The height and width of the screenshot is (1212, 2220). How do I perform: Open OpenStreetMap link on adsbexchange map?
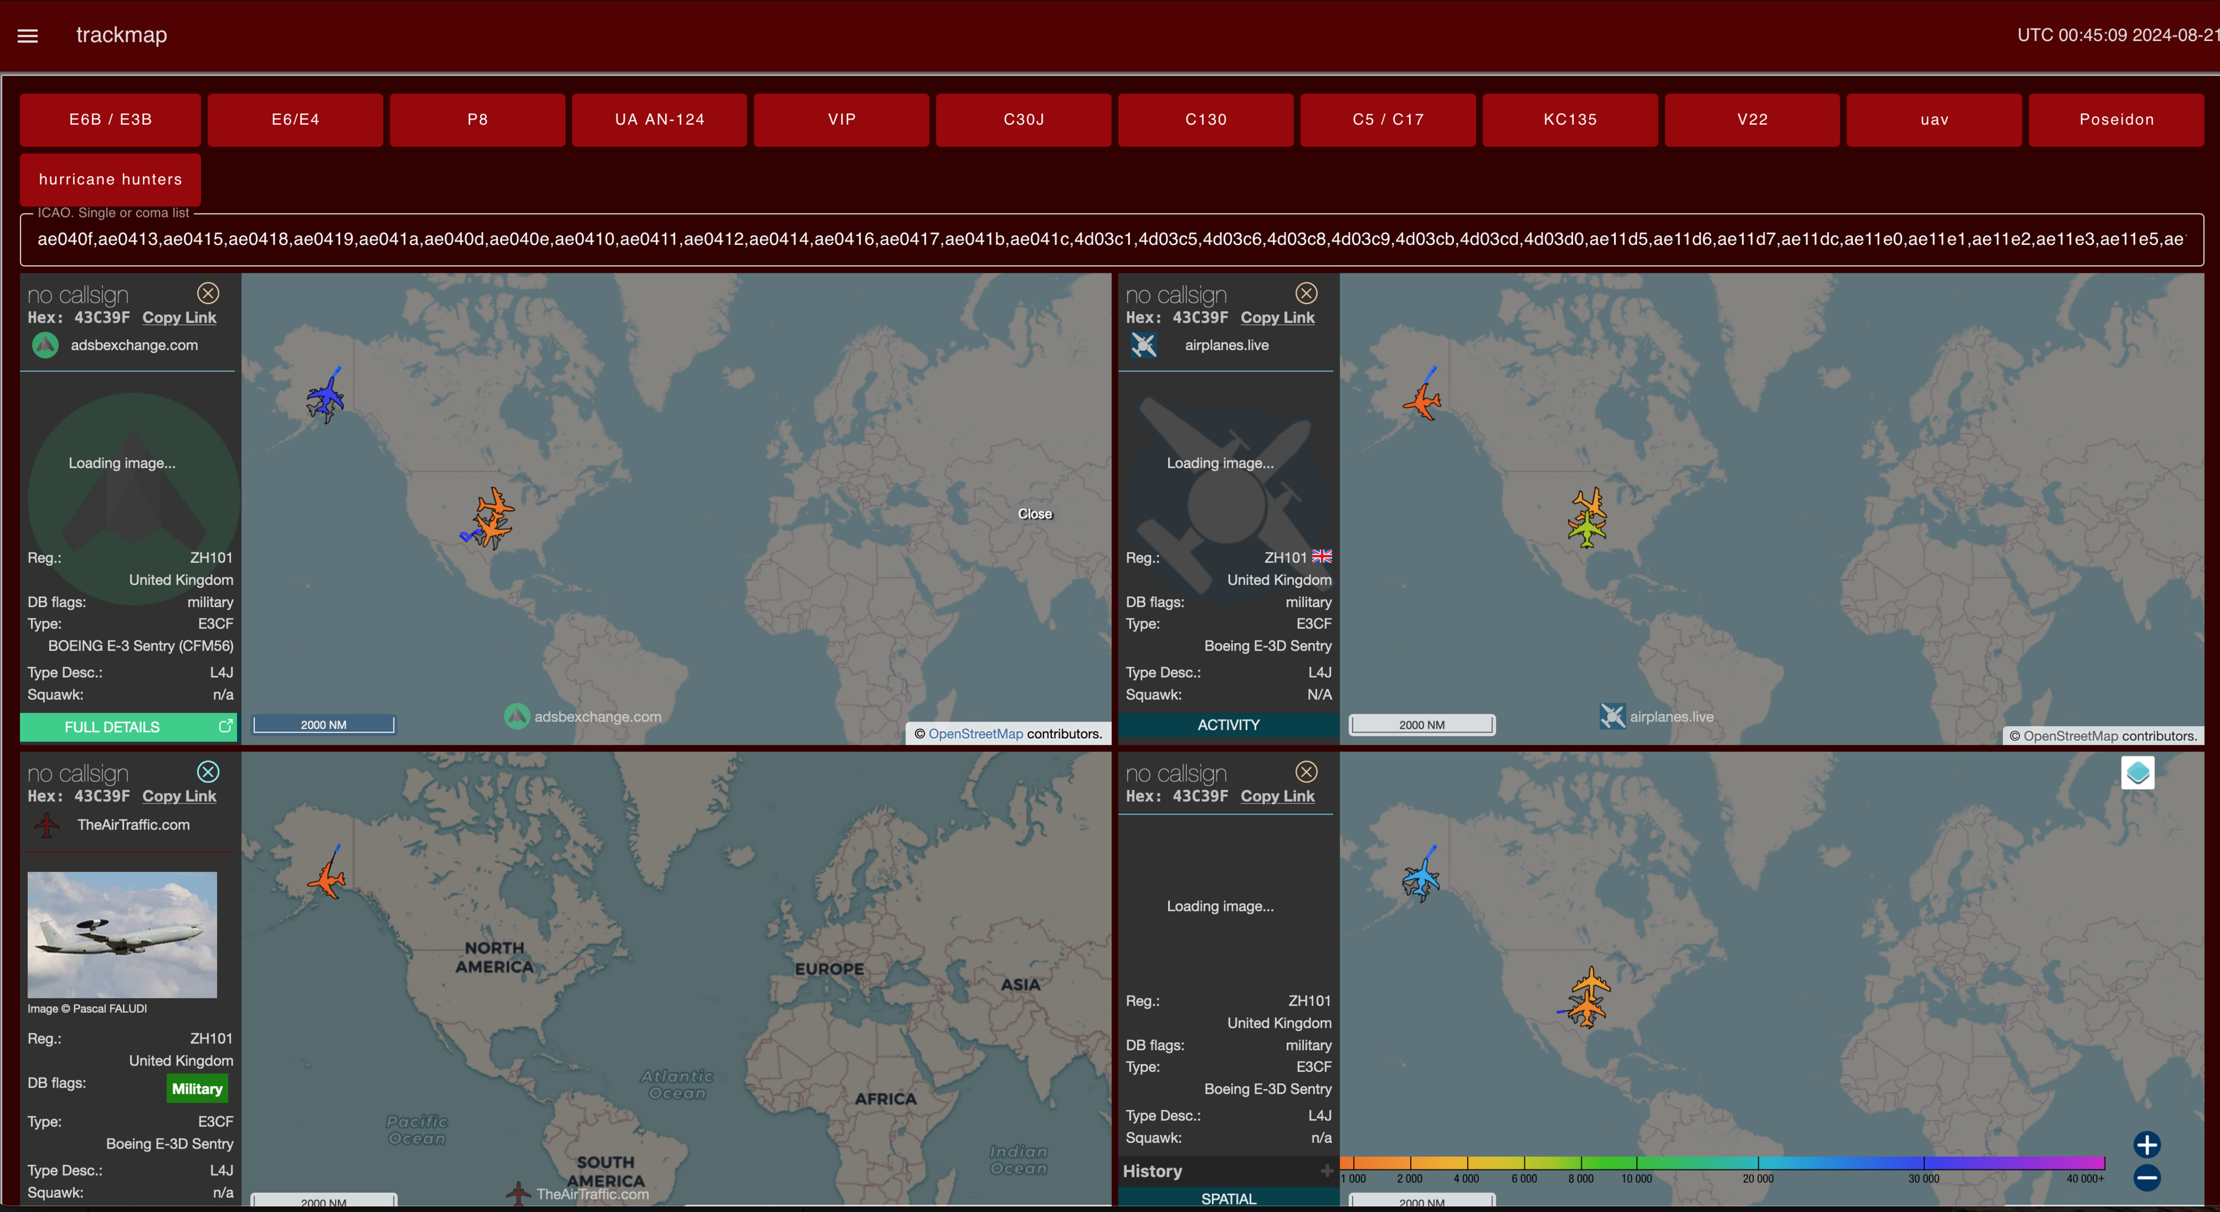[x=976, y=734]
